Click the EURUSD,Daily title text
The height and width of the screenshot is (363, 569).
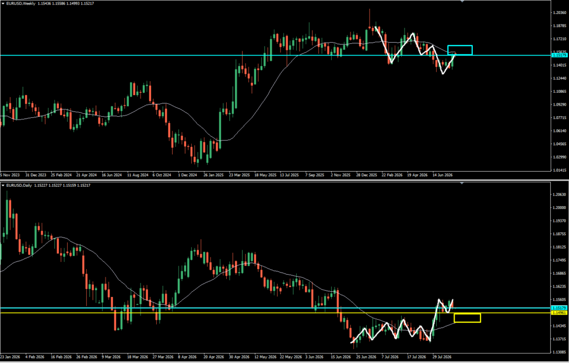point(19,186)
